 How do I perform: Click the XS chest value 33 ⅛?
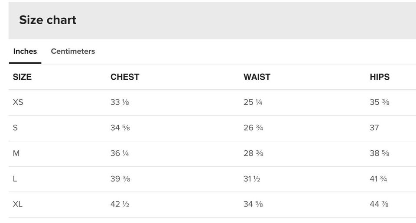click(120, 102)
